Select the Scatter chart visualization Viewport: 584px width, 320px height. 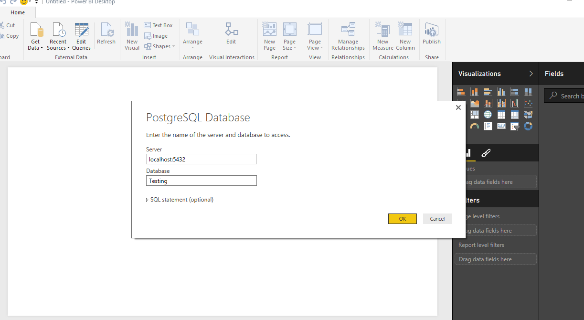528,103
